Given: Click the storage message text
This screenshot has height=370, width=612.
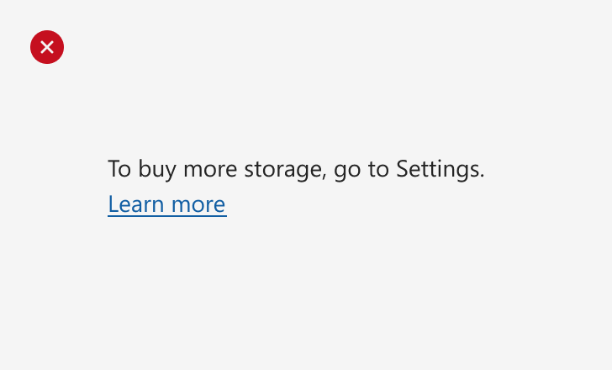Looking at the screenshot, I should 296,169.
